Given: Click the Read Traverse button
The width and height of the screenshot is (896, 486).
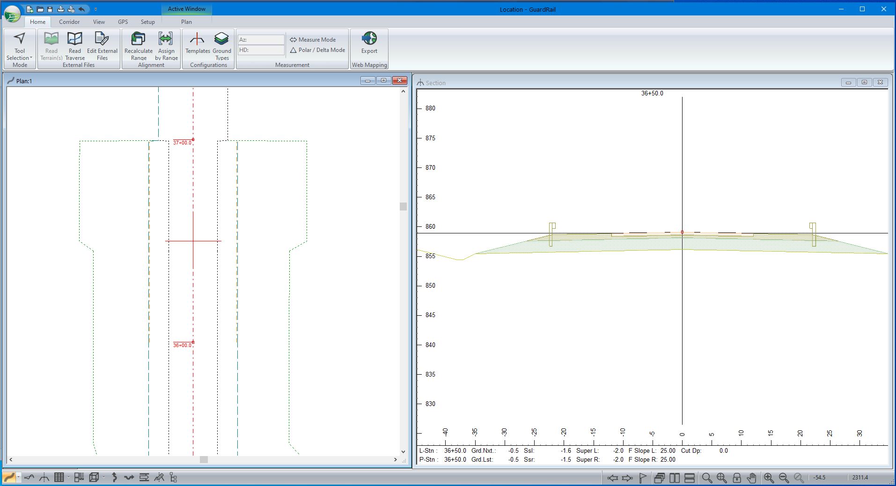Looking at the screenshot, I should [75, 46].
